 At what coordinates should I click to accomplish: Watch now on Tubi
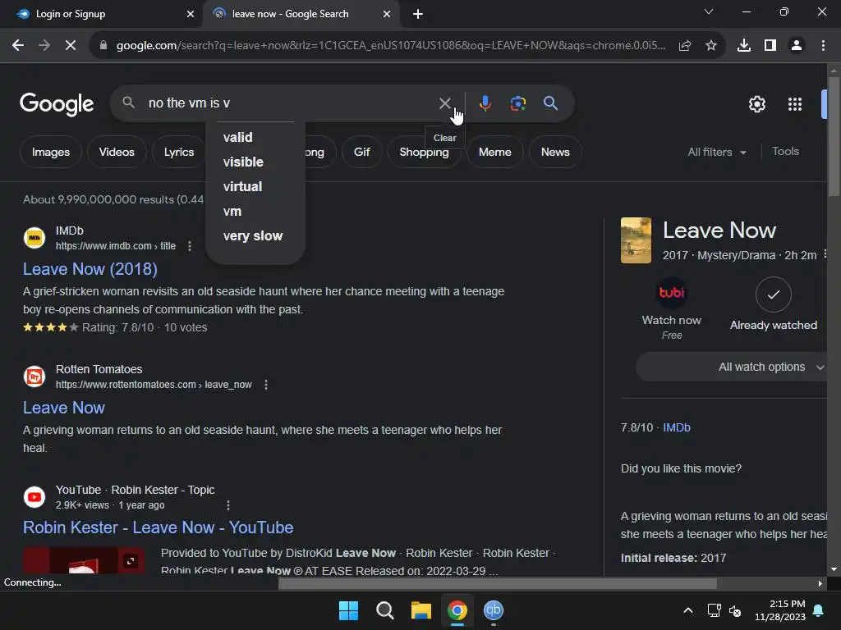click(x=672, y=308)
